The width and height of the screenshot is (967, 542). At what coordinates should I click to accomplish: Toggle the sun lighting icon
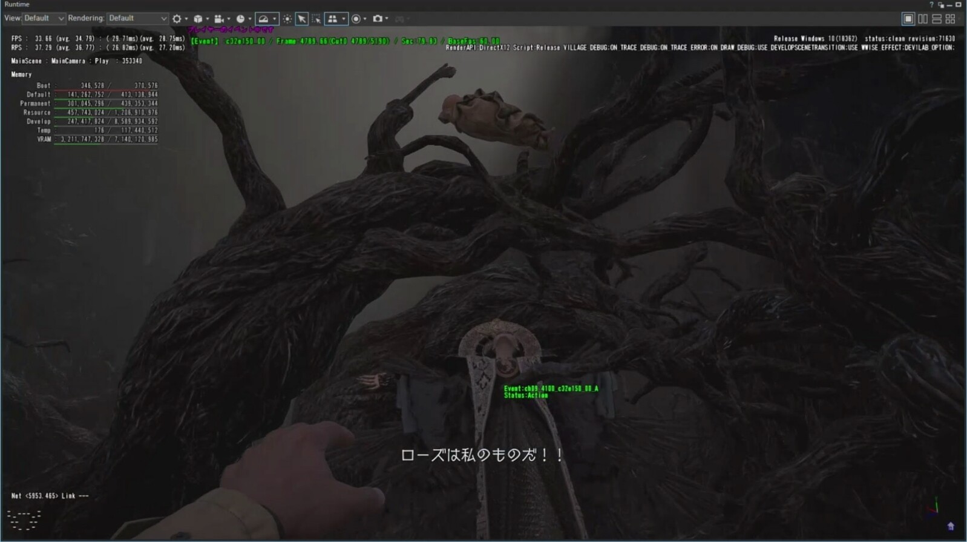[x=287, y=19]
